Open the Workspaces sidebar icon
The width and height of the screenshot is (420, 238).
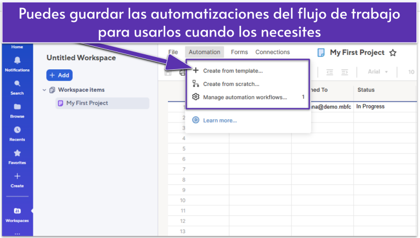(17, 211)
